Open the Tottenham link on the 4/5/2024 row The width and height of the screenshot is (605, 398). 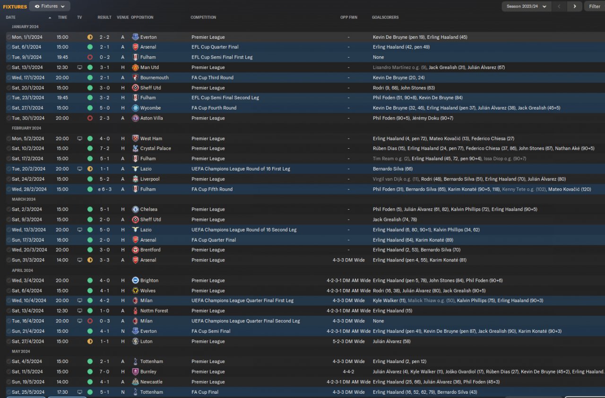tap(151, 362)
